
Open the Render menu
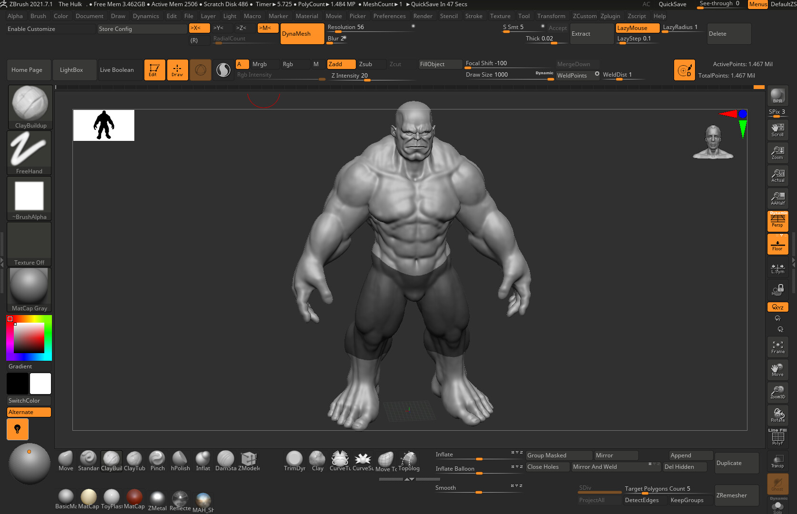click(423, 16)
